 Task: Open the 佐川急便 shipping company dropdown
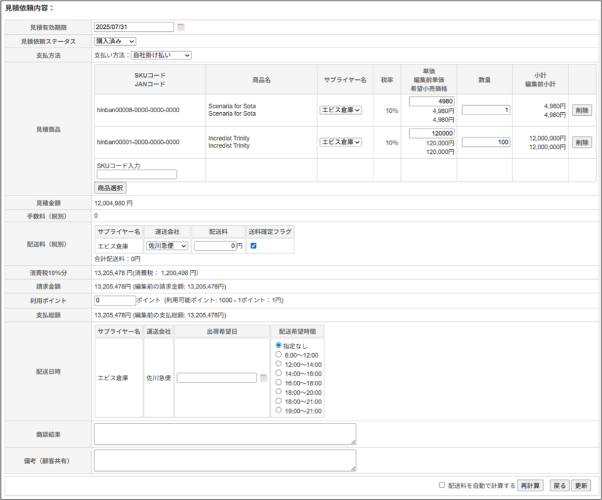point(167,246)
